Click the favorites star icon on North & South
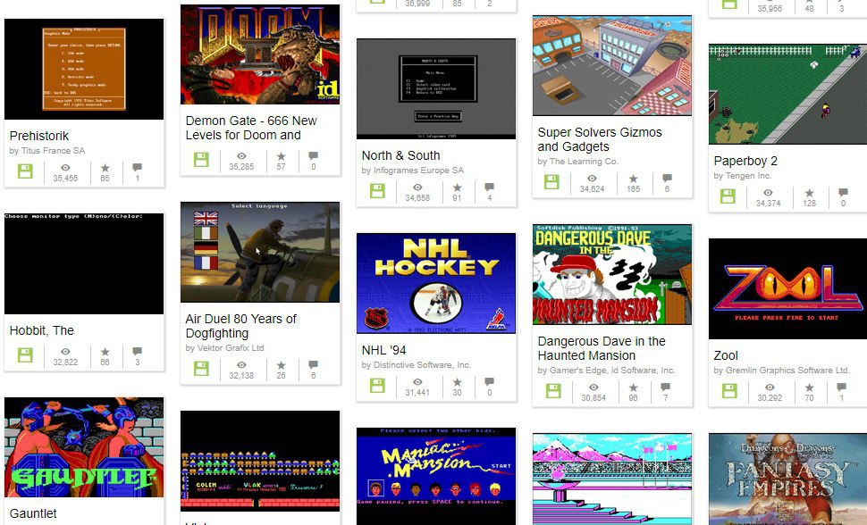Screen dimensions: 867x525 pos(457,187)
